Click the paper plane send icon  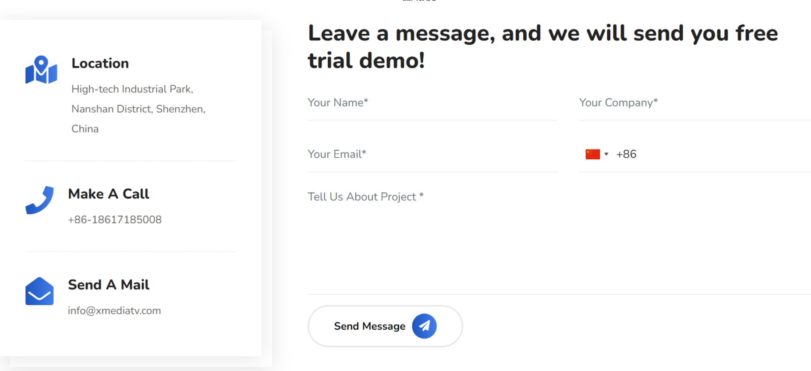424,326
